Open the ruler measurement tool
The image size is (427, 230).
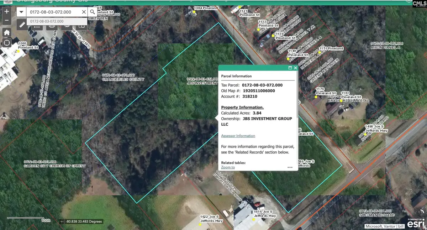click(22, 25)
